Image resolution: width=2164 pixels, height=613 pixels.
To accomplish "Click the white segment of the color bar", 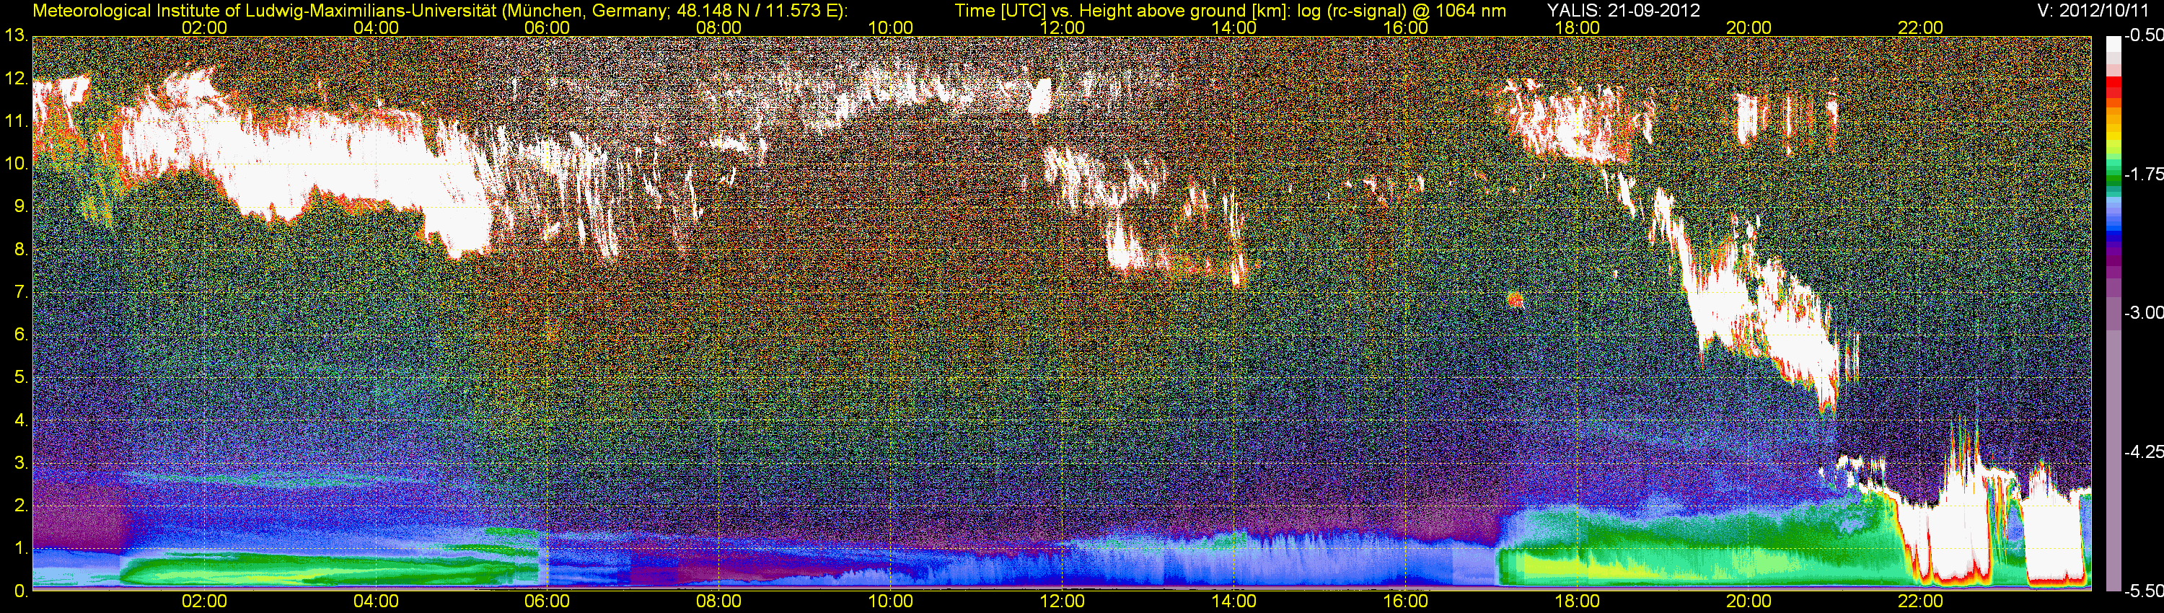I will [x=2113, y=45].
